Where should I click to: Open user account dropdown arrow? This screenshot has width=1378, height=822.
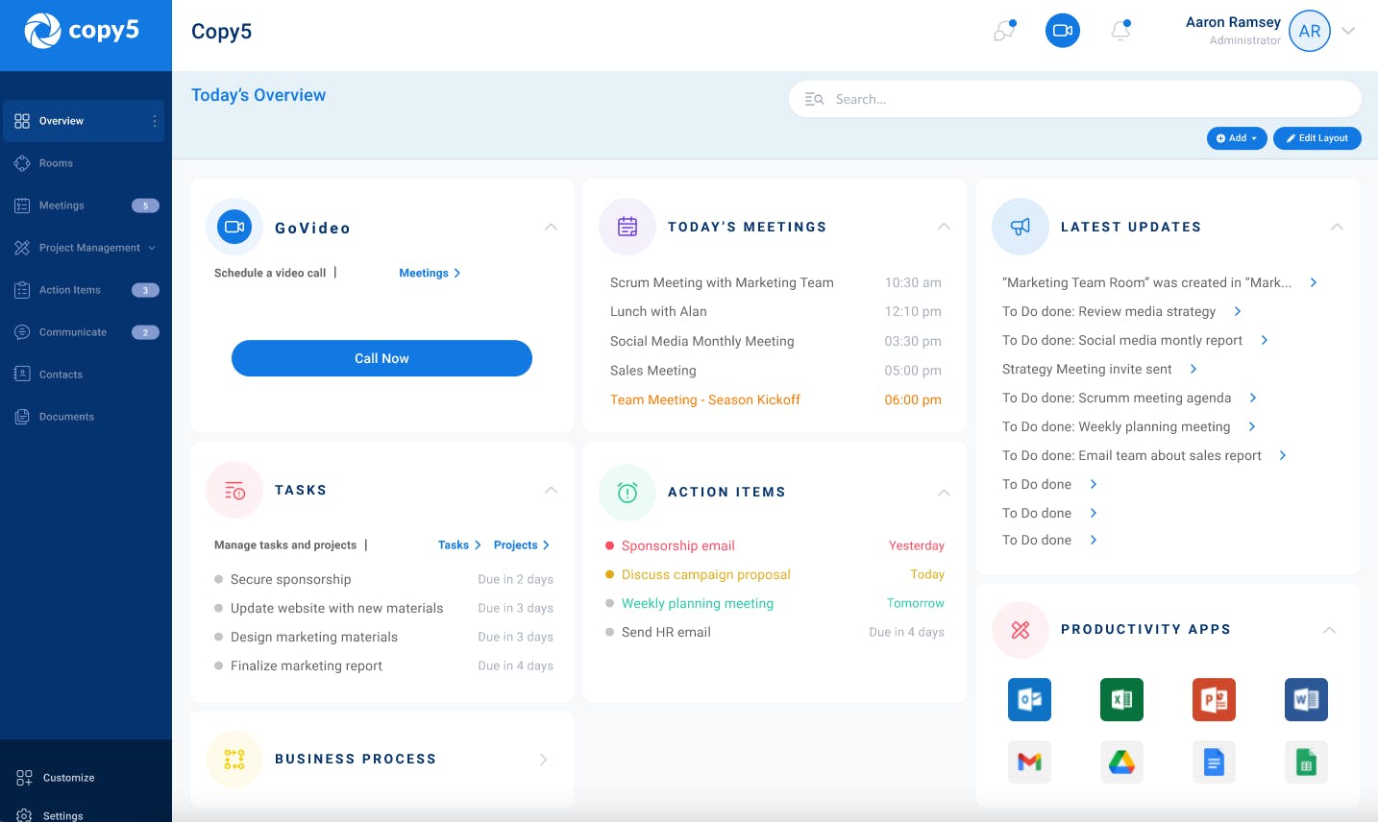point(1348,31)
